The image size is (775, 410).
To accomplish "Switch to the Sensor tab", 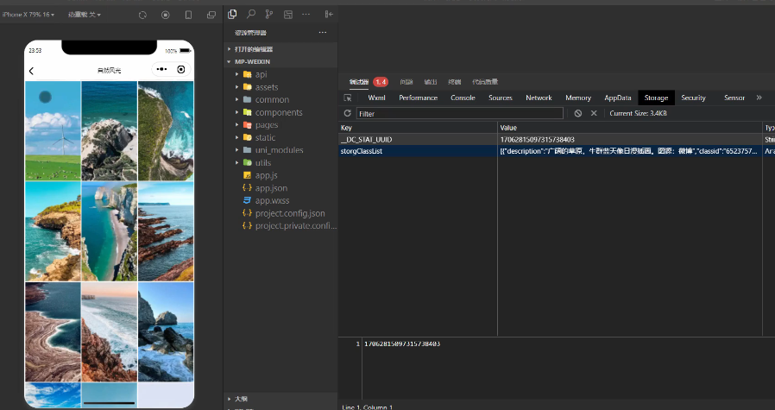I will 734,98.
